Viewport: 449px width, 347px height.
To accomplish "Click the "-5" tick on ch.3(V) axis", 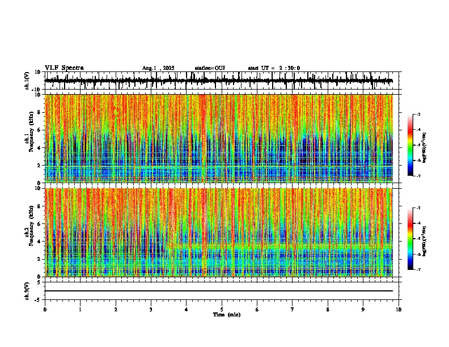I will (38, 300).
